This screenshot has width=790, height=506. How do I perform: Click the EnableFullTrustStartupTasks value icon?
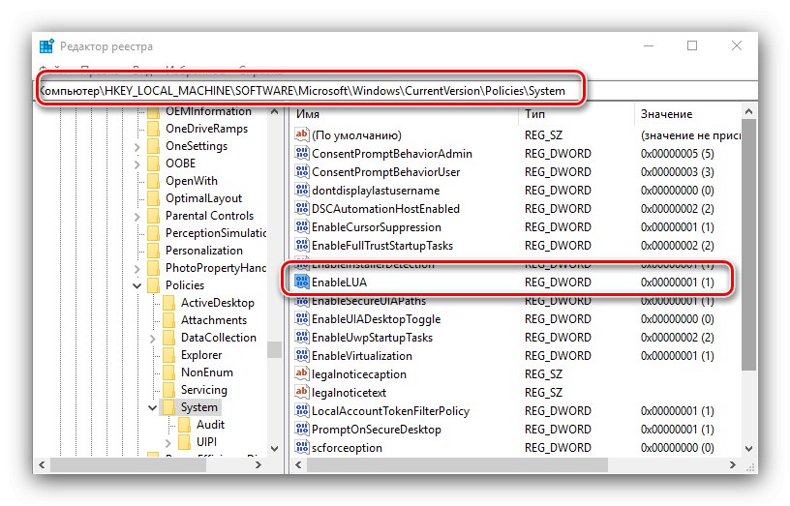tap(302, 245)
